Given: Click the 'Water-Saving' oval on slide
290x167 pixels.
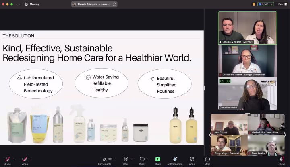Looking at the screenshot, I should (101, 83).
